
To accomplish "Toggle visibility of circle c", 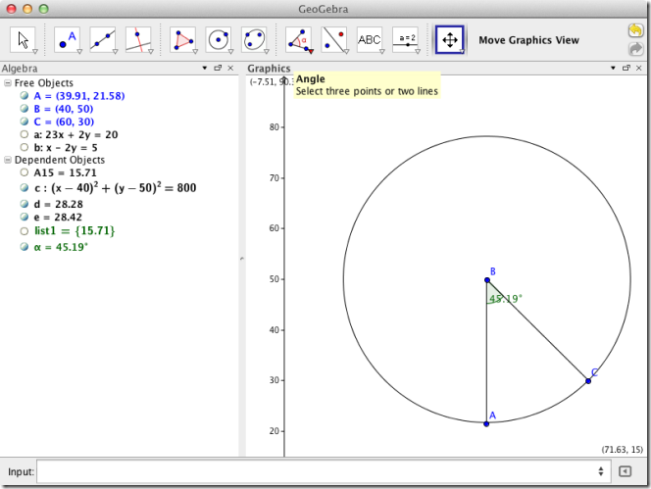I will (x=25, y=187).
